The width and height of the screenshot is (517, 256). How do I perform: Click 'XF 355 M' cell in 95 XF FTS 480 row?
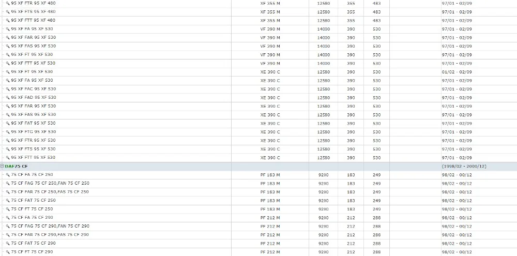[x=270, y=12]
